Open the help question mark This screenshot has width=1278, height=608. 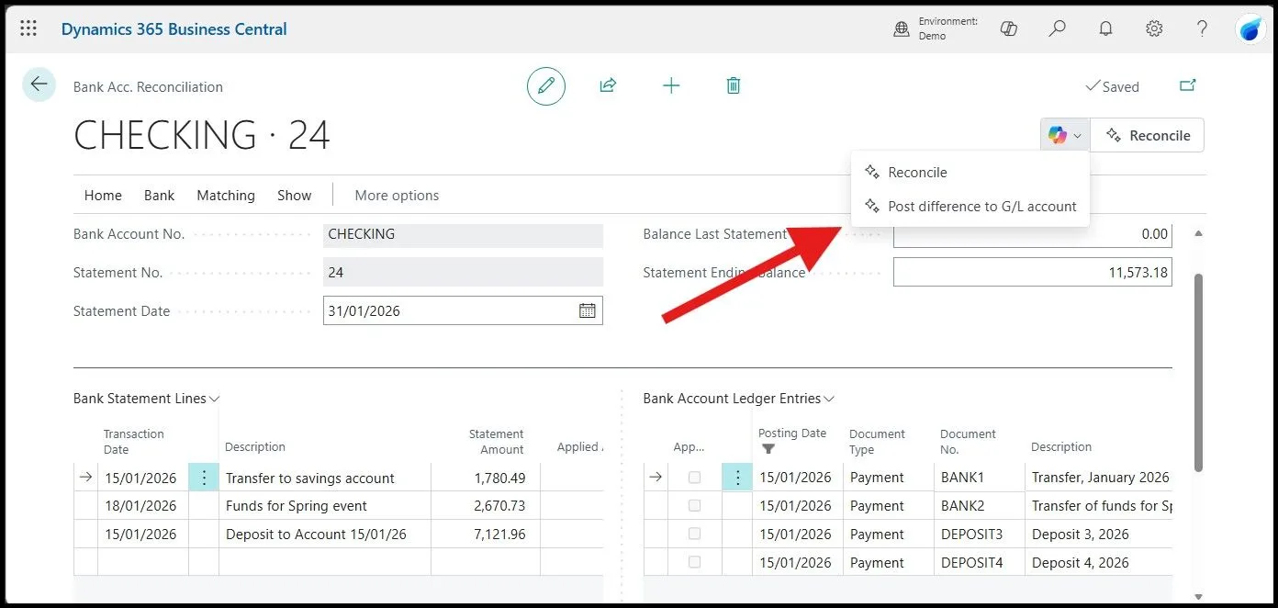1203,28
